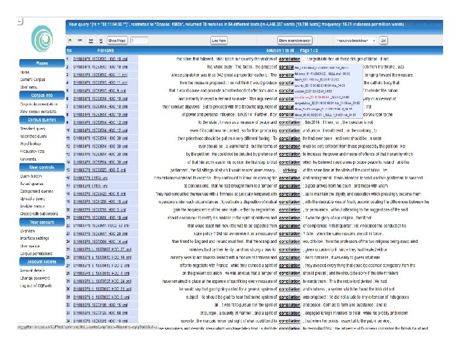Viewport: 463px width, 347px height.
Task: Select Change password
Action: pyautogui.click(x=35, y=278)
